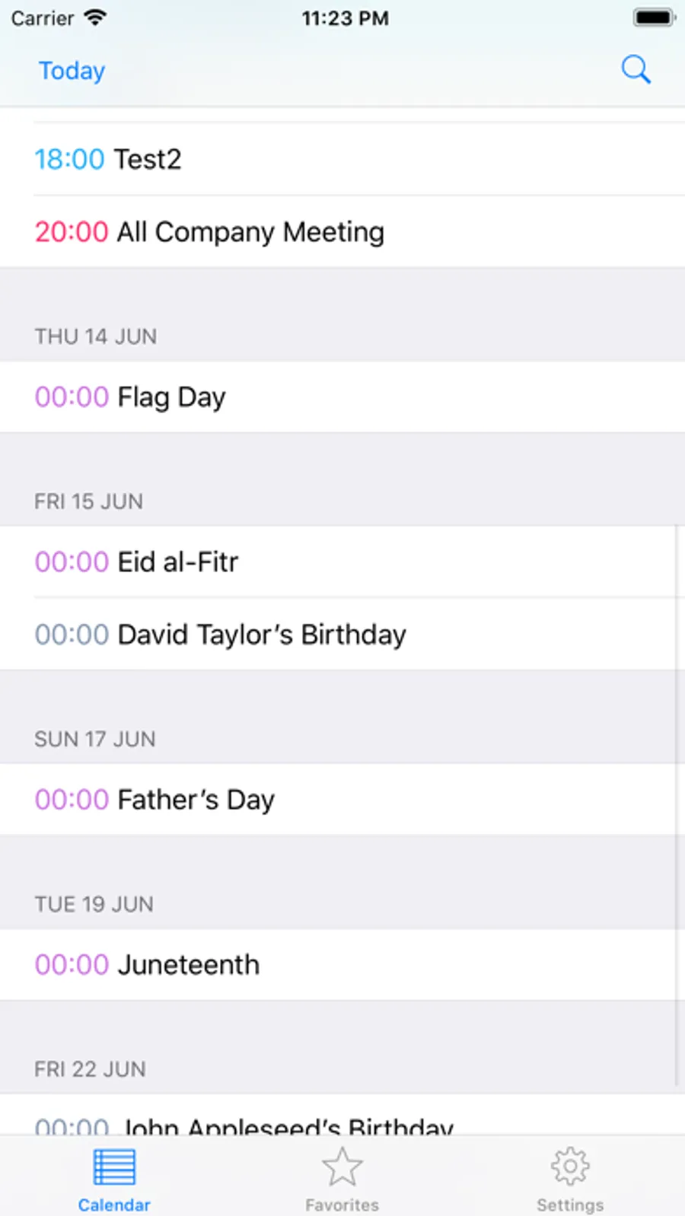Open the Favorites star icon

[x=342, y=1167]
